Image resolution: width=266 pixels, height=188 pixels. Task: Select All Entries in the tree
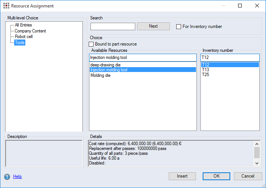coord(23,25)
